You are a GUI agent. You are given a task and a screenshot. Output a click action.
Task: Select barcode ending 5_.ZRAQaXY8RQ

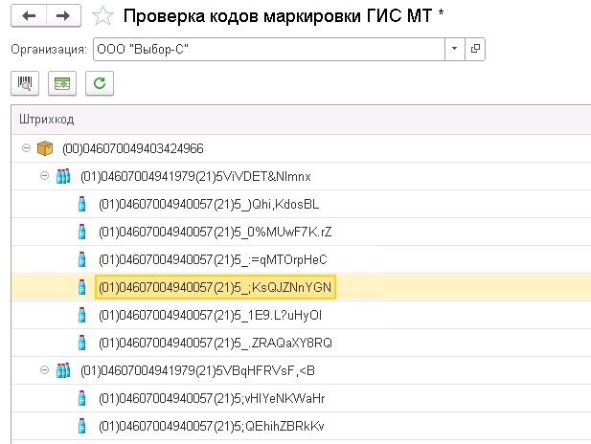pyautogui.click(x=216, y=344)
